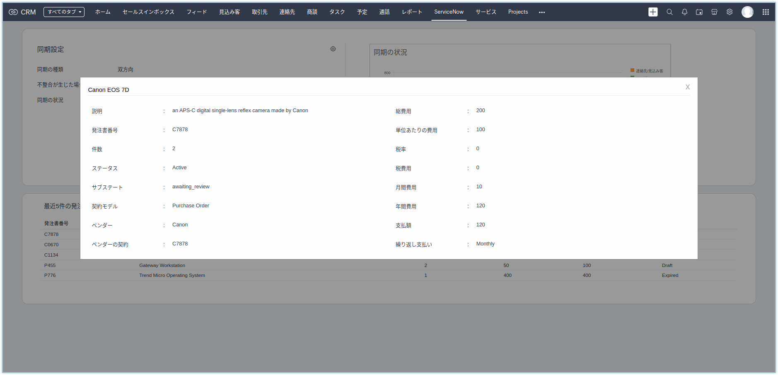The height and width of the screenshot is (375, 778).
Task: Click the ステータス value Active
Action: pyautogui.click(x=179, y=168)
